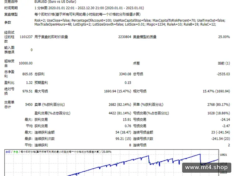Image resolution: width=235 pixels, height=176 pixels.
Task: Select expected payoff value 0.15
Action: pyautogui.click(x=128, y=82)
